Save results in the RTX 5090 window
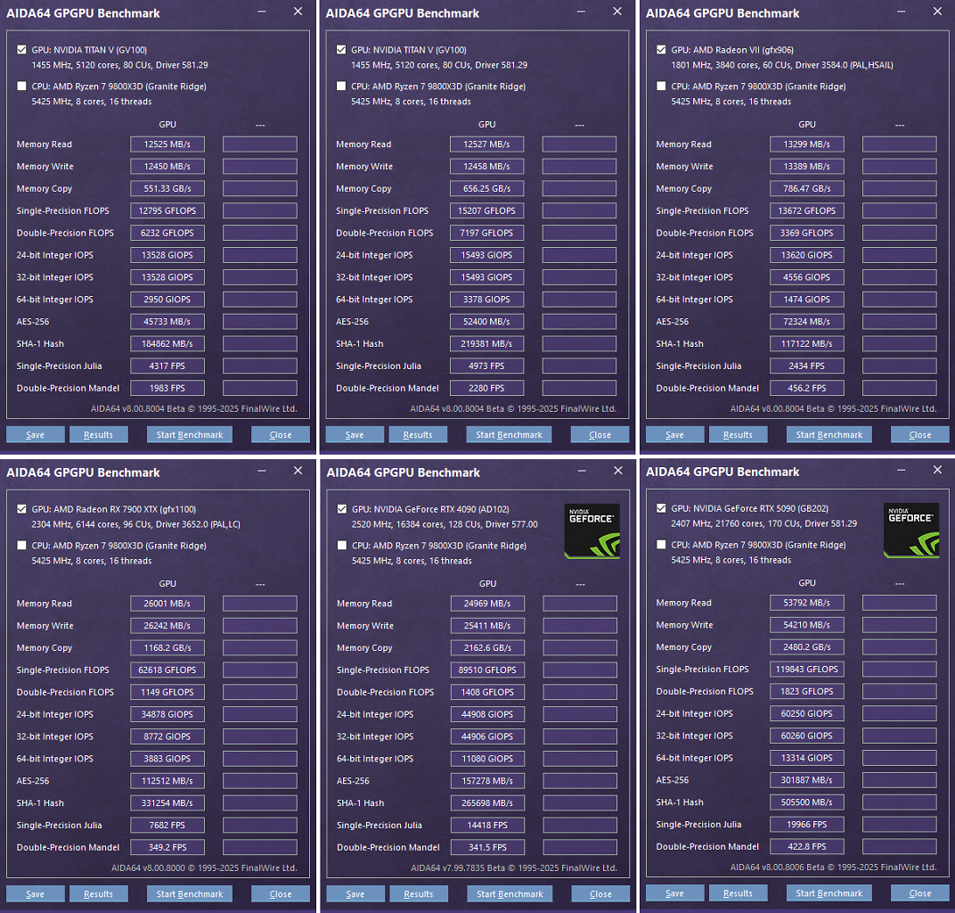 (675, 893)
